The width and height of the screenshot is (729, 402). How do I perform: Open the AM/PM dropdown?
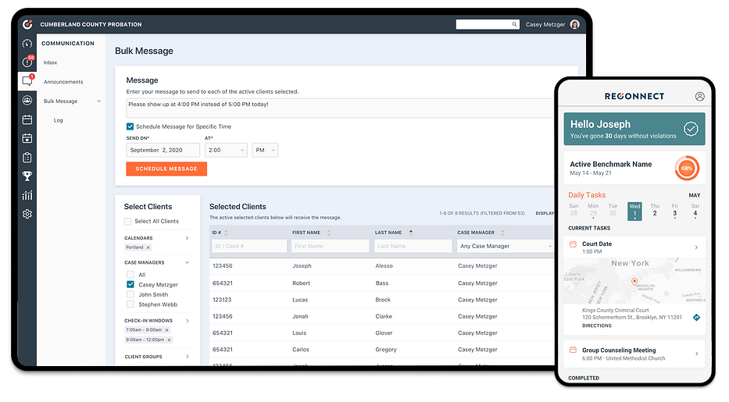click(265, 150)
